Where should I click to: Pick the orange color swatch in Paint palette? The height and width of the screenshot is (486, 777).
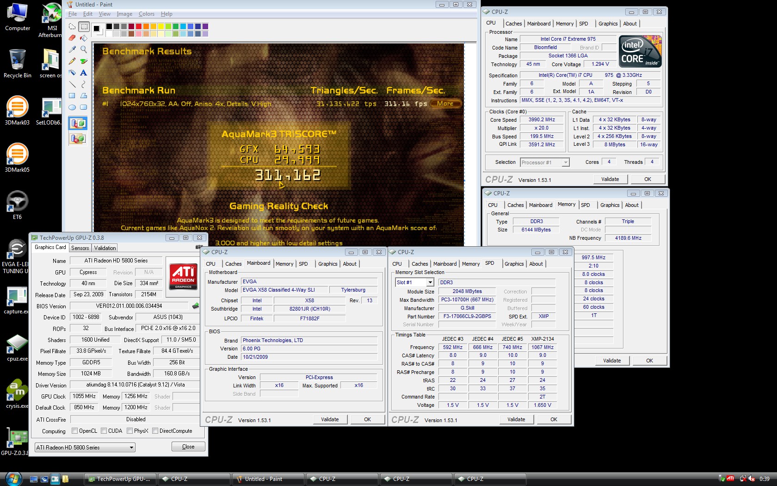click(146, 26)
